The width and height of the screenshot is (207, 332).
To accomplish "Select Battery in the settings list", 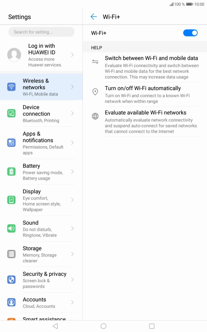I will click(41, 172).
